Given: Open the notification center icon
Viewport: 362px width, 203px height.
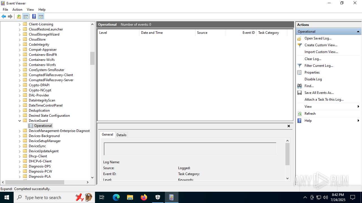Looking at the screenshot, I should (x=353, y=197).
